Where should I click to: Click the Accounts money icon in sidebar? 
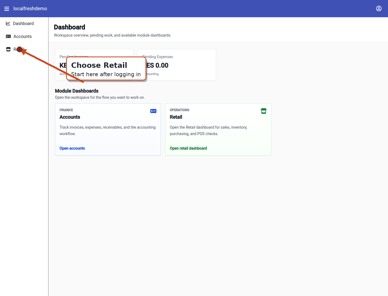(x=8, y=36)
